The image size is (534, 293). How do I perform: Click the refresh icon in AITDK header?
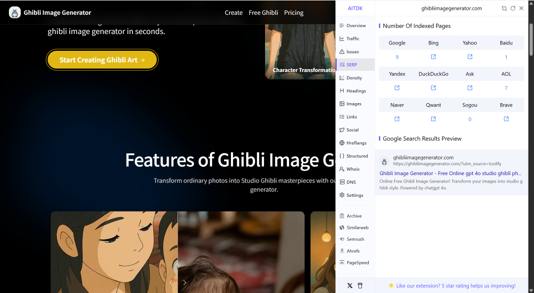coord(513,8)
